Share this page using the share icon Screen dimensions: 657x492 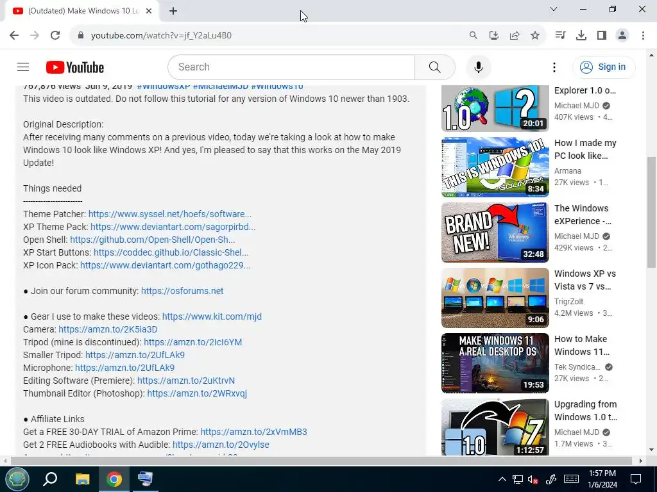click(x=515, y=35)
